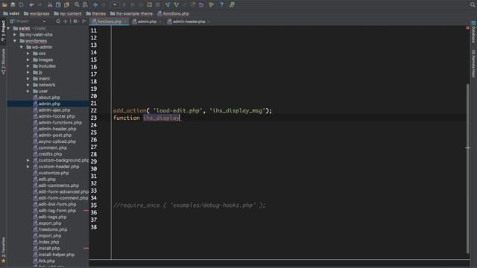
Task: Click the Copy toolbar icon
Action: (58, 4)
